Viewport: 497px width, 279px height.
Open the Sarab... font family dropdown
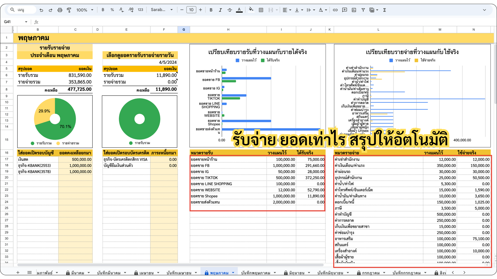pos(162,10)
